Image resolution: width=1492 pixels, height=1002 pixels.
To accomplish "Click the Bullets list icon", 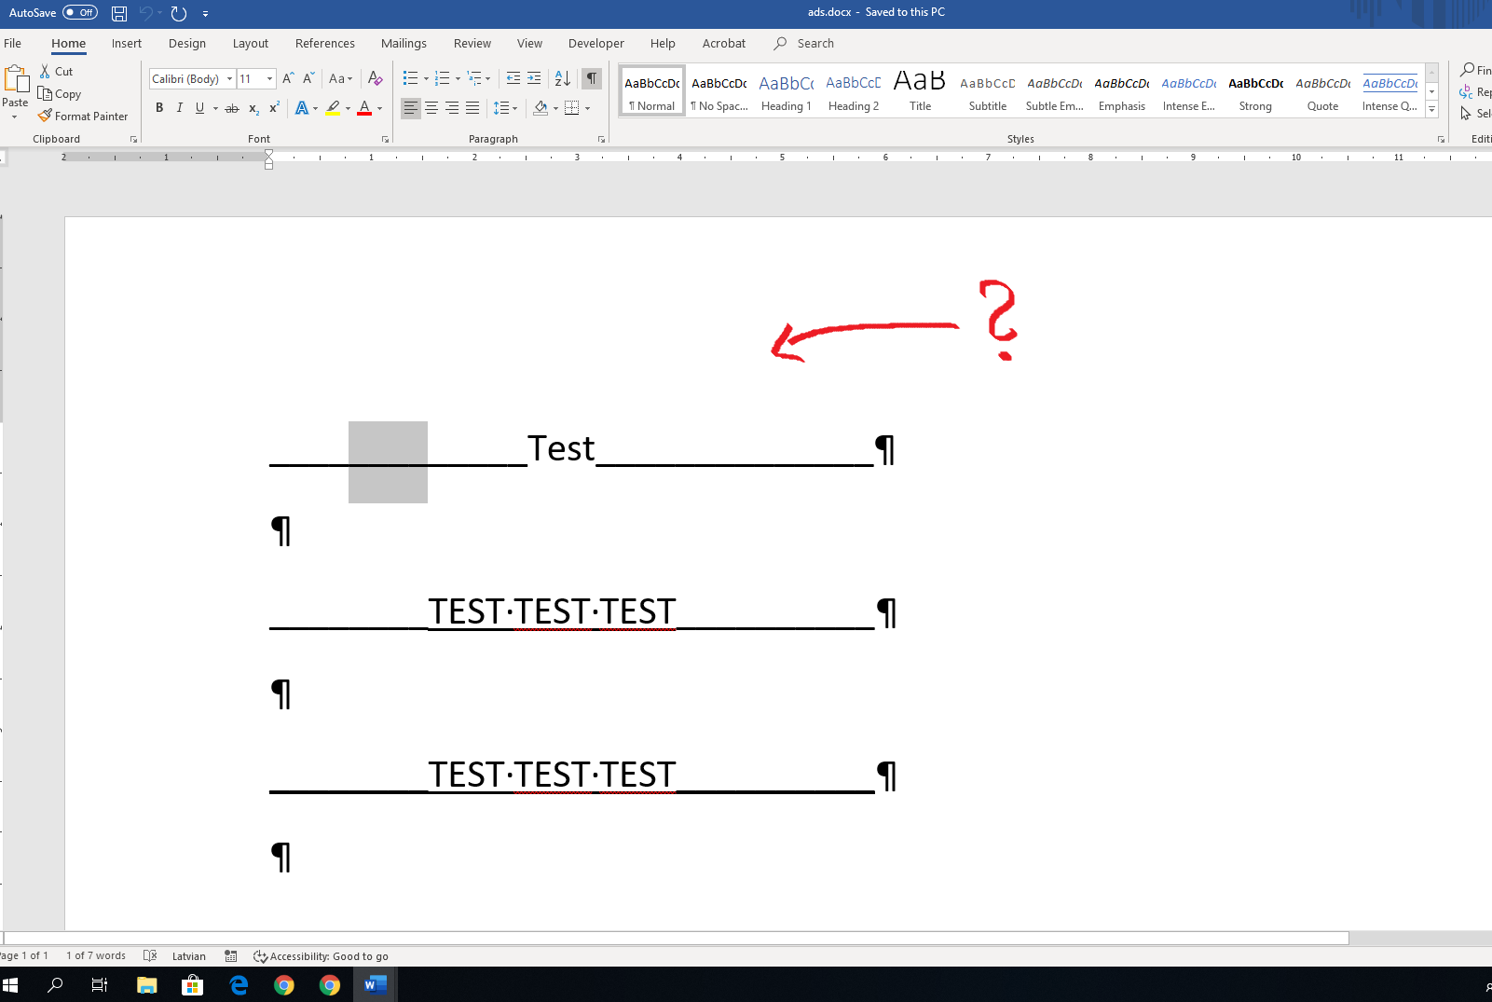I will 410,78.
